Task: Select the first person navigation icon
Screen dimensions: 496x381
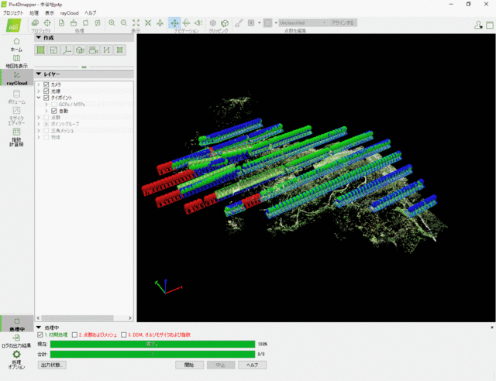Action: pos(198,22)
